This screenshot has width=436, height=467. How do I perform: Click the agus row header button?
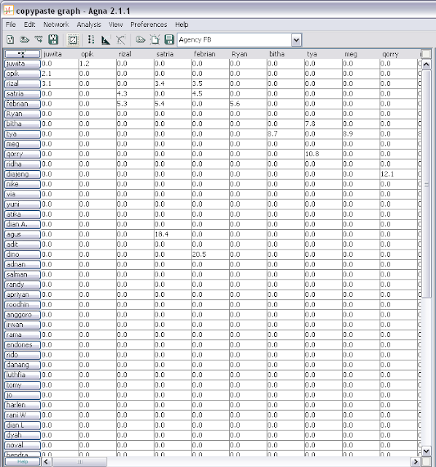[23, 235]
